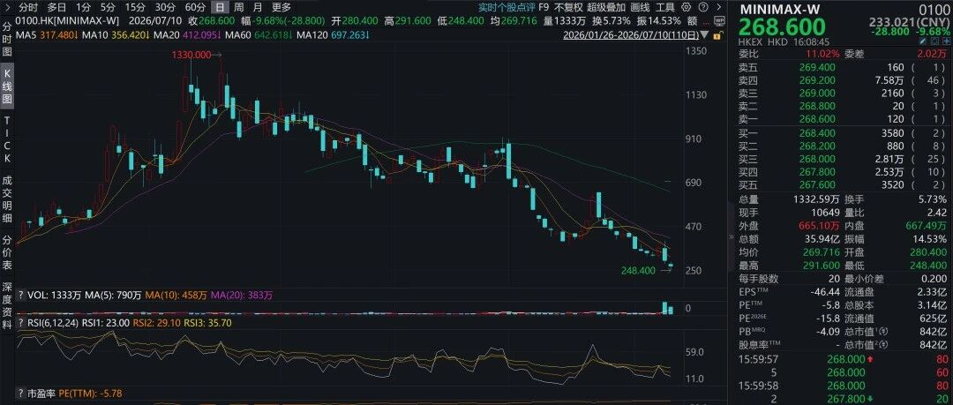Open the 画线 drawing tools

[640, 7]
